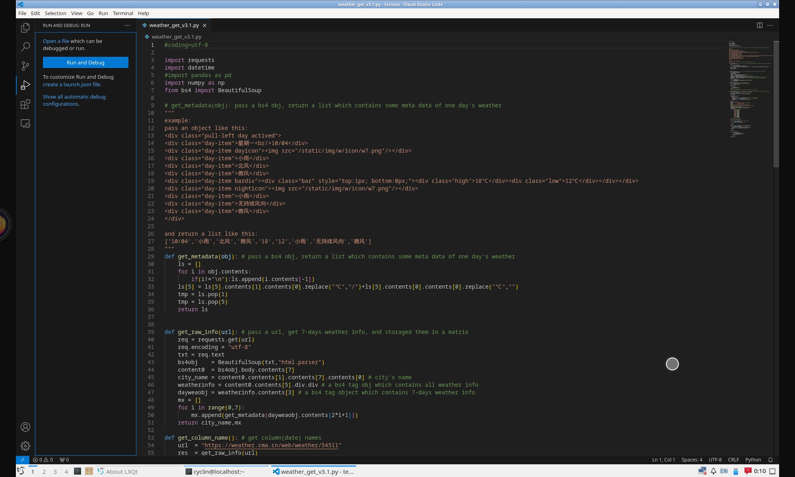Open editor More Actions ellipsis
Viewport: 795px width, 477px height.
[x=770, y=25]
